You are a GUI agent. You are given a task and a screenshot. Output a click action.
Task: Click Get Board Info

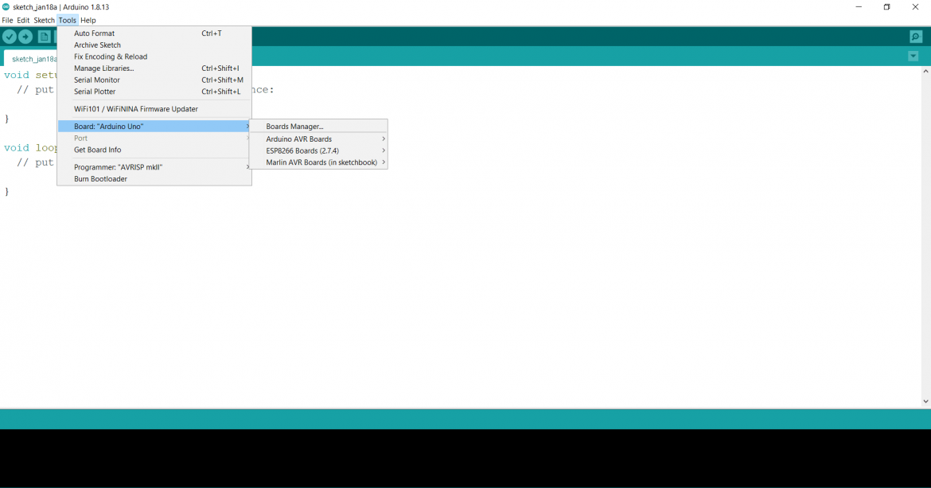click(x=98, y=150)
